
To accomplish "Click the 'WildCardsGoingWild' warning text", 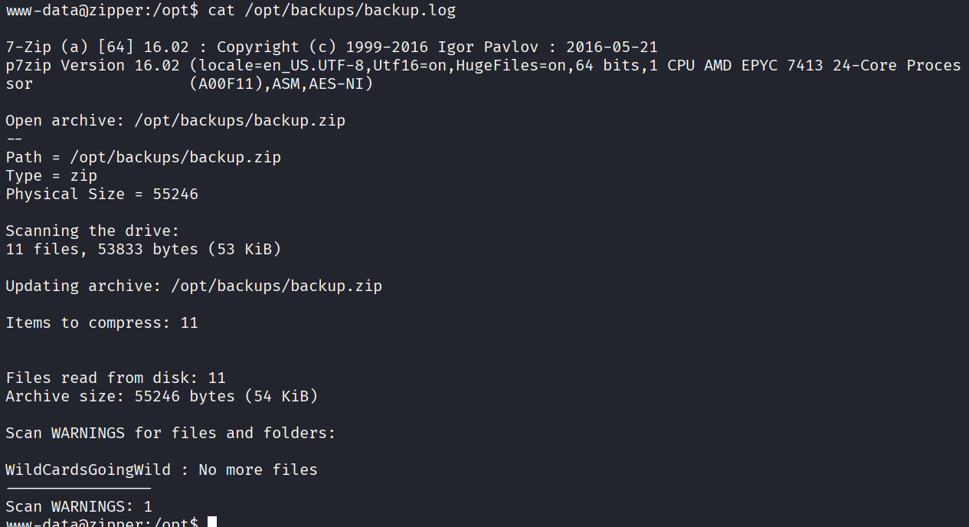I will [88, 470].
